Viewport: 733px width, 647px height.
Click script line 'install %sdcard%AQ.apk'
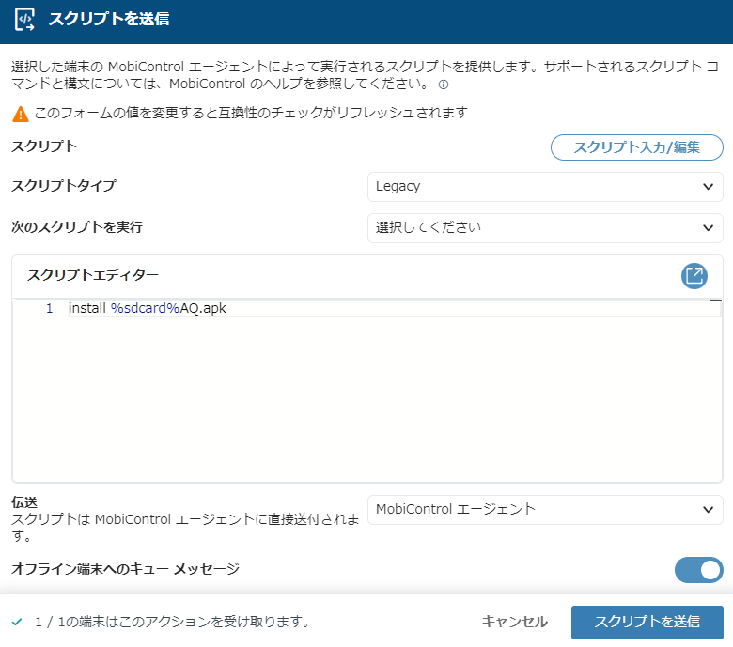pyautogui.click(x=148, y=308)
